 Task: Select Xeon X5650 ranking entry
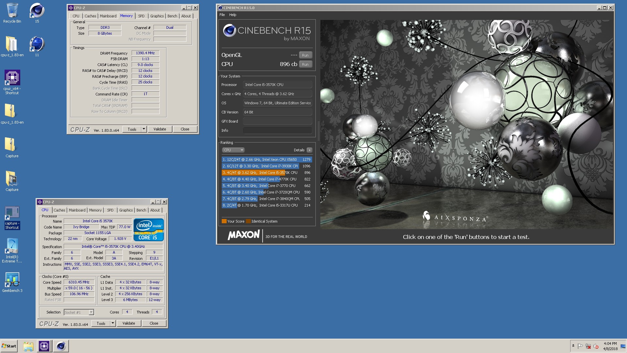267,160
